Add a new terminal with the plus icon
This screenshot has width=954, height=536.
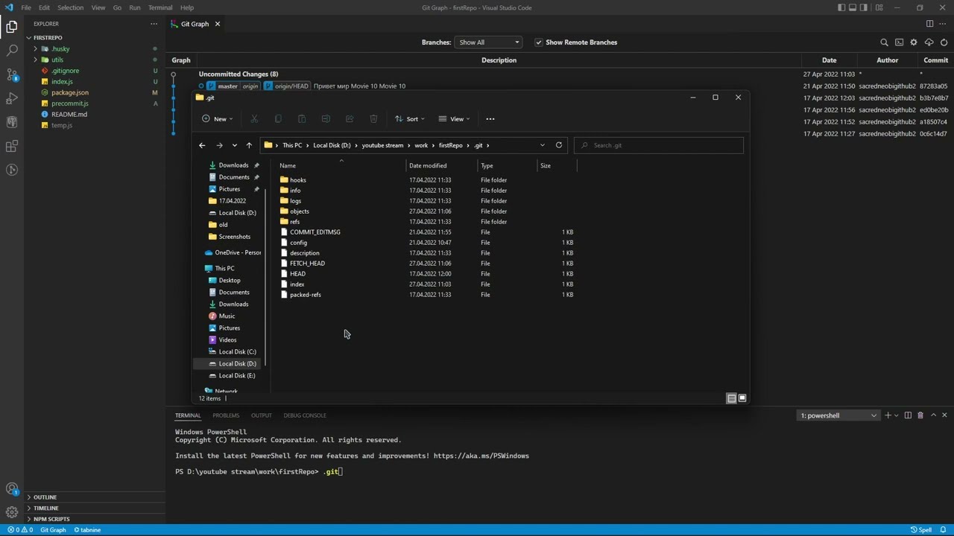(x=888, y=415)
